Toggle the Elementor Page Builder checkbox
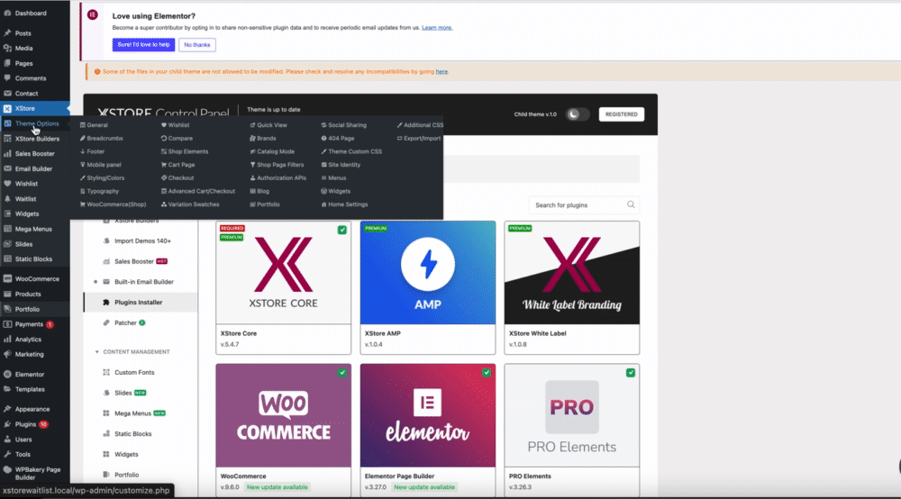Screen dimensions: 901x499 click(x=487, y=373)
